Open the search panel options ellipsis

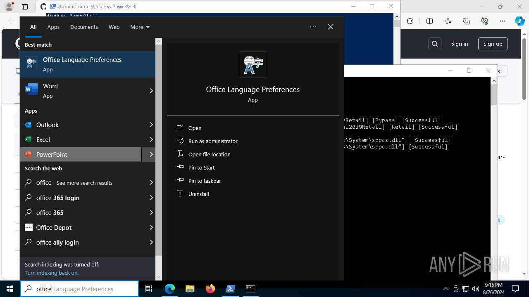pos(313,27)
